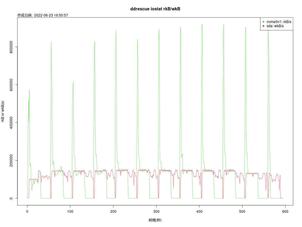Image resolution: width=302 pixels, height=227 pixels.
Task: Click the x-axis tick value 200
Action: (x=113, y=212)
